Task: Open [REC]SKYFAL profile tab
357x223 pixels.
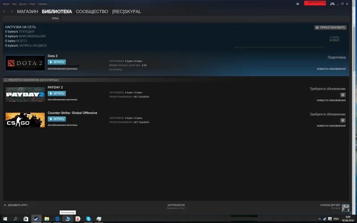Action: coord(127,12)
